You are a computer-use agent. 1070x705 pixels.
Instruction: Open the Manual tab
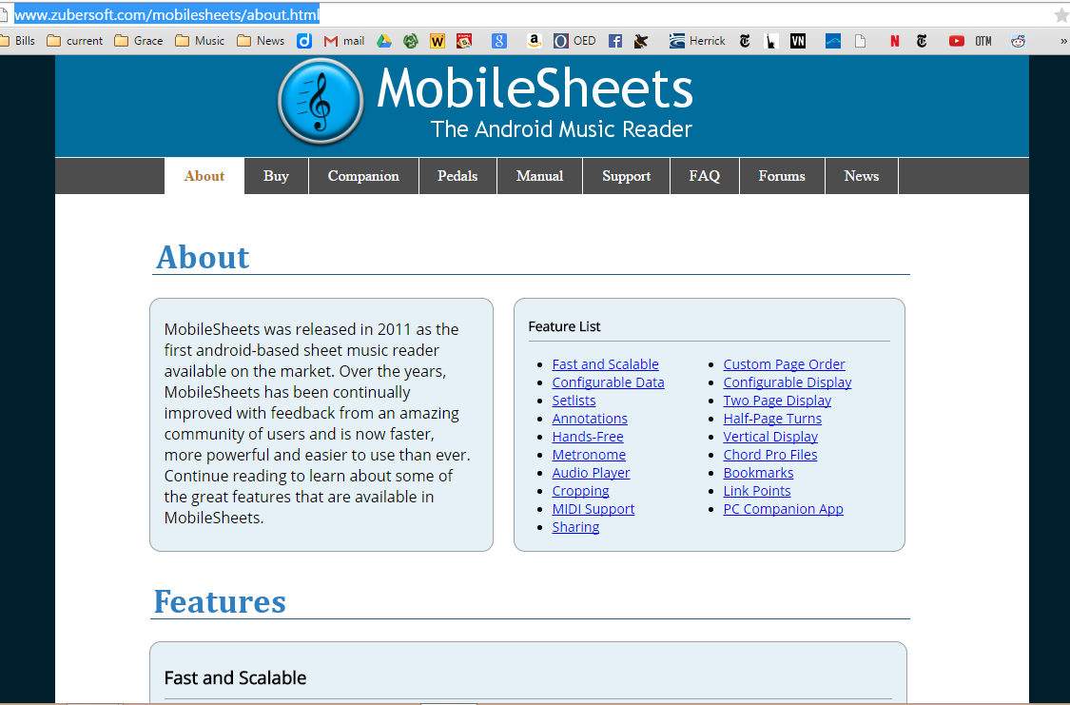[540, 176]
